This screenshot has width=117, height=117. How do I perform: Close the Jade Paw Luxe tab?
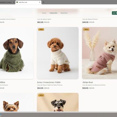coord(40,2)
